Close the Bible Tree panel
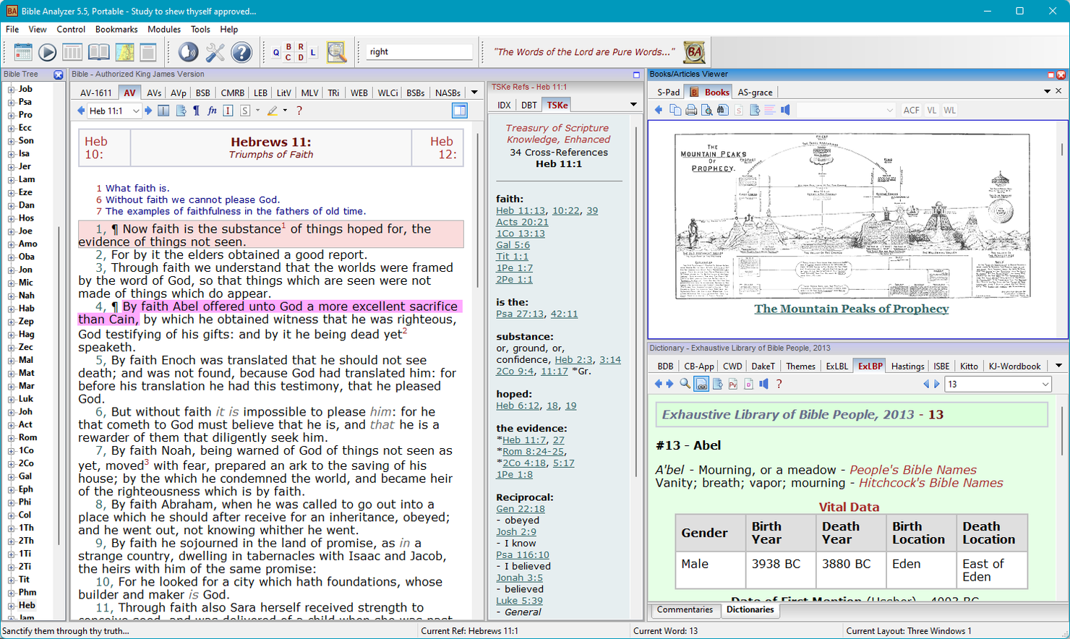 click(x=59, y=74)
